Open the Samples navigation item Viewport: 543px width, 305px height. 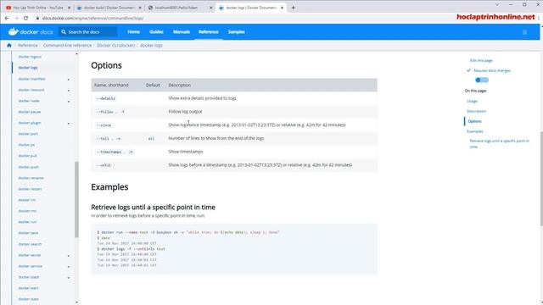click(237, 32)
